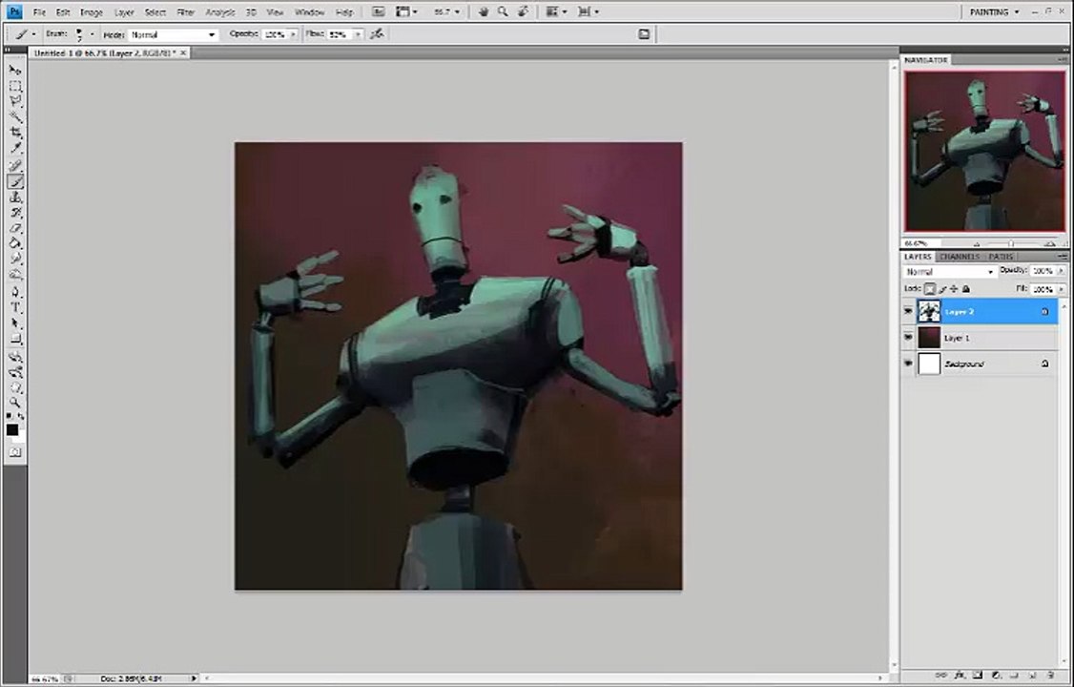
Task: Select the Path Selection tool
Action: 15,324
